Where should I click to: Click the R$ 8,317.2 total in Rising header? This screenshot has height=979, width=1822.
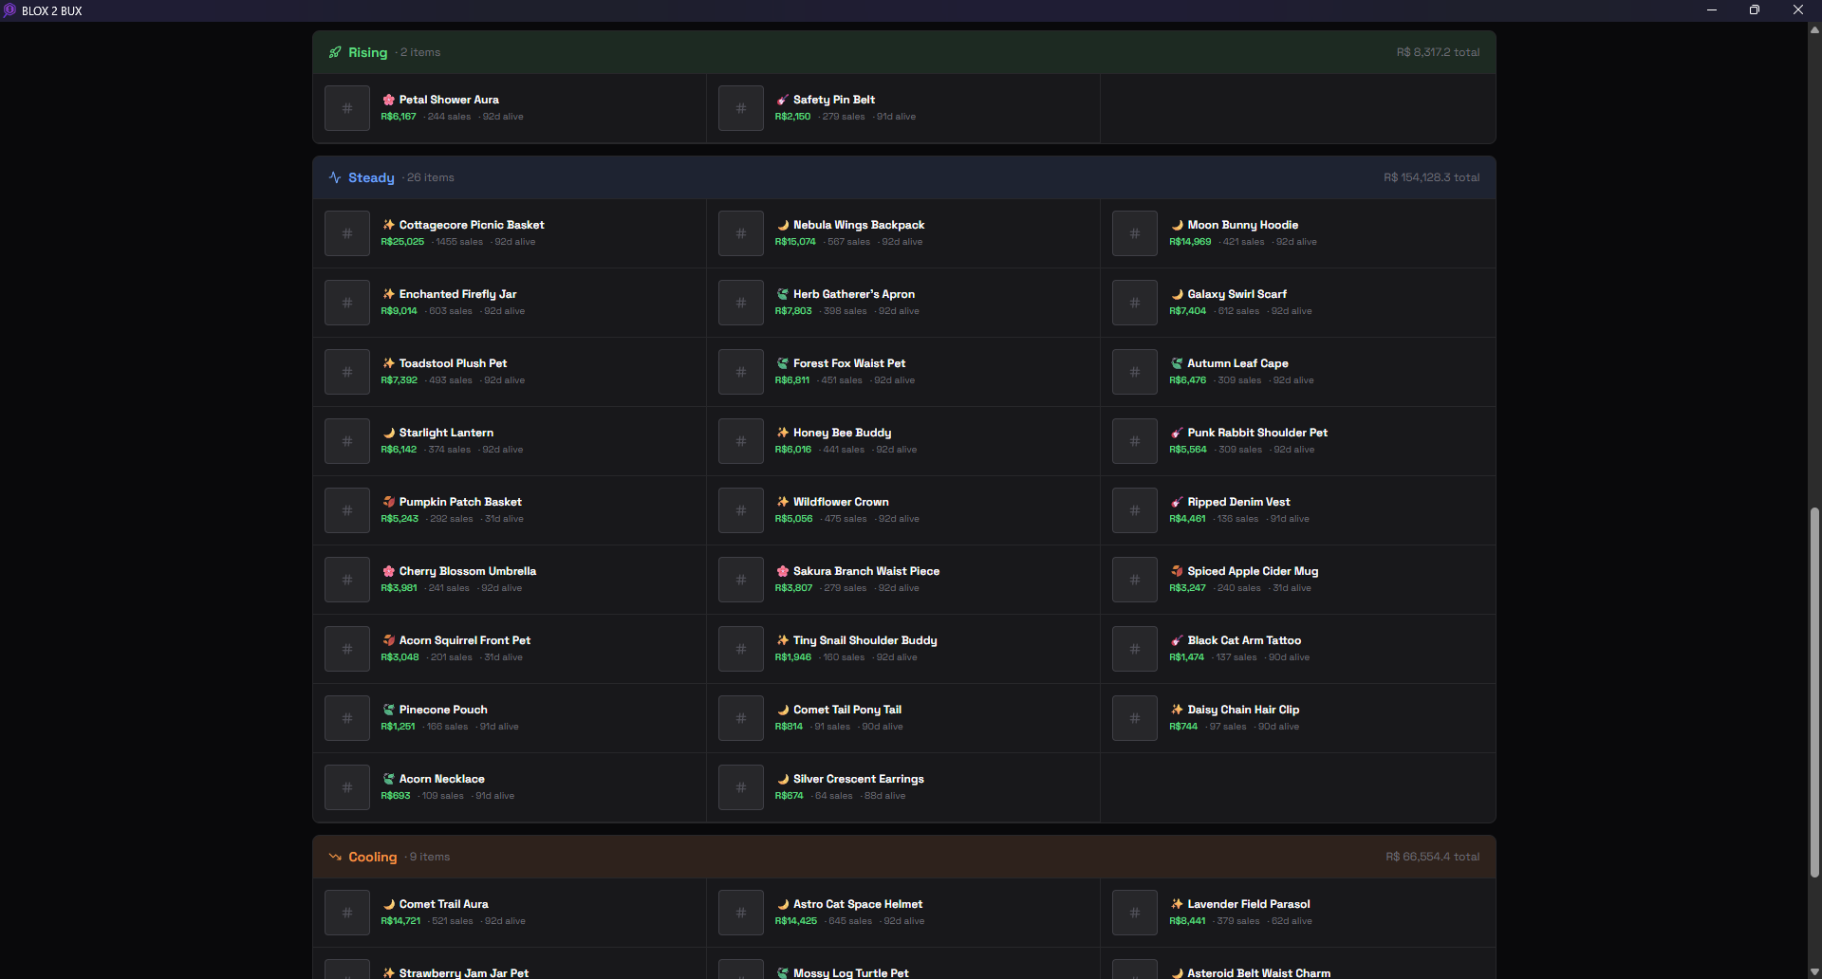coord(1438,52)
